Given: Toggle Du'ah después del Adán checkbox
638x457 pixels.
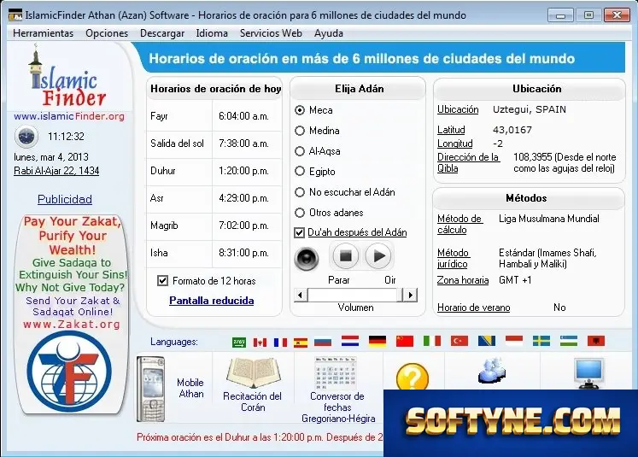Looking at the screenshot, I should pos(300,232).
